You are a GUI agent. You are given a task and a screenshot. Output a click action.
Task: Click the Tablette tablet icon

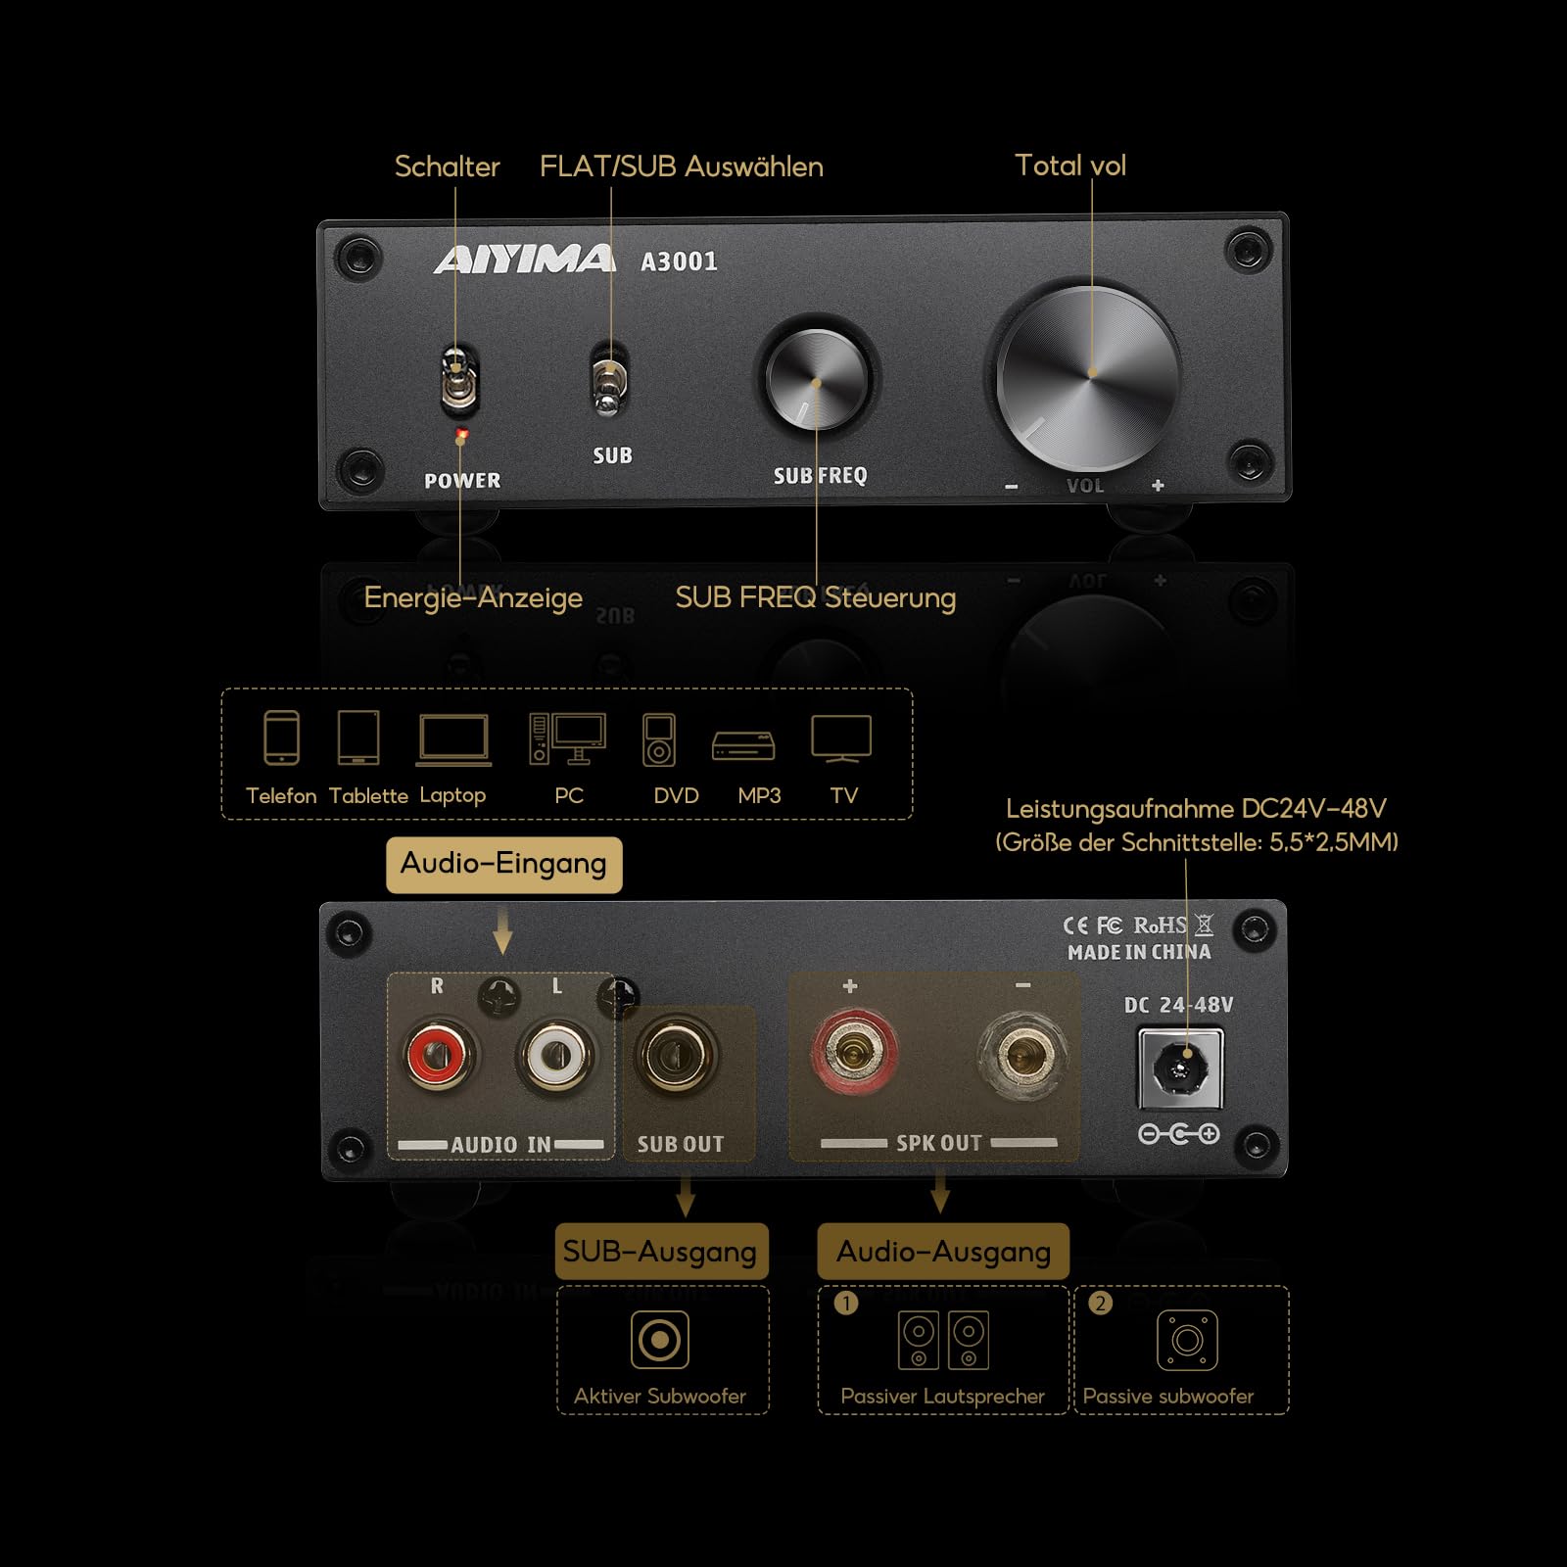click(x=358, y=737)
